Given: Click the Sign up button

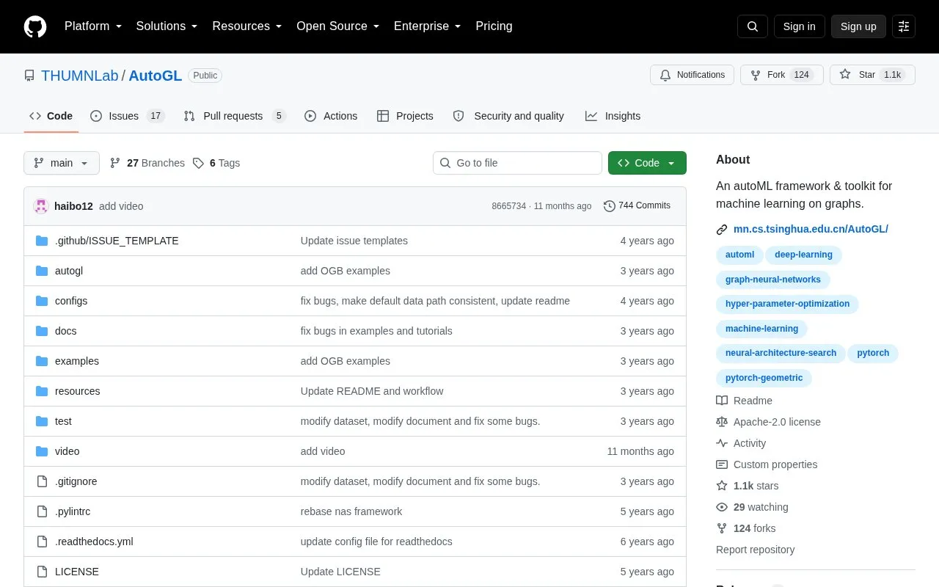Looking at the screenshot, I should pyautogui.click(x=858, y=26).
